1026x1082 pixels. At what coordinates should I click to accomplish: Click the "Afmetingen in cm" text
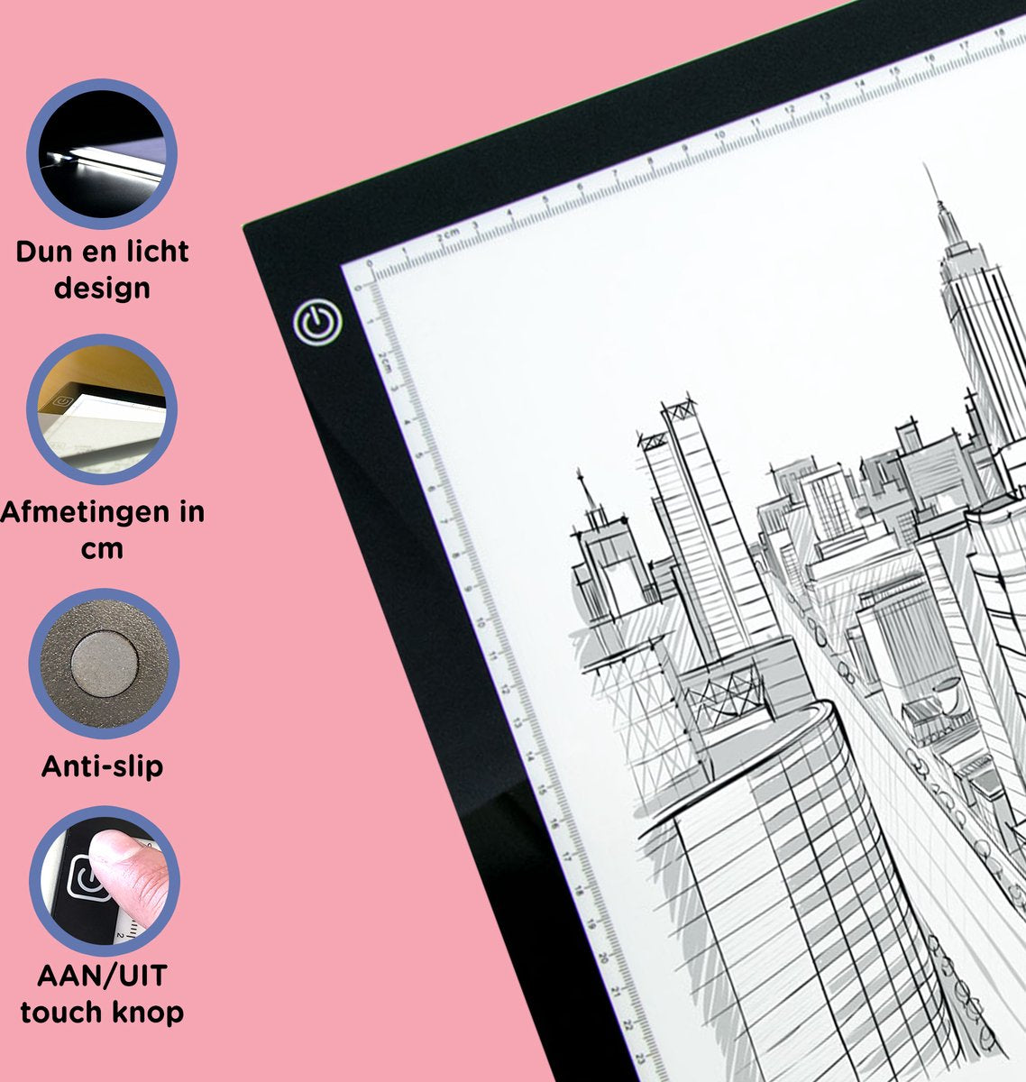click(102, 529)
